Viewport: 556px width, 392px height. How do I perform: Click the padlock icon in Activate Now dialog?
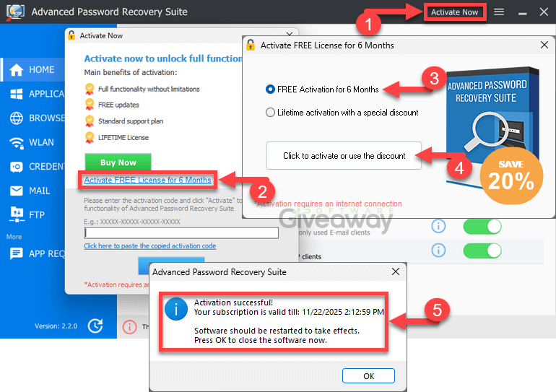(x=71, y=35)
